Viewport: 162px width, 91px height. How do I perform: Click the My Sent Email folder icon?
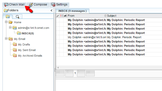[x=15, y=50]
